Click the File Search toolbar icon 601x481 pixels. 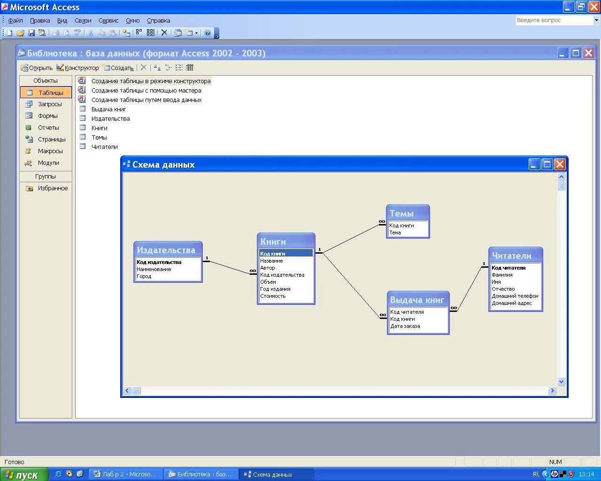coord(42,33)
